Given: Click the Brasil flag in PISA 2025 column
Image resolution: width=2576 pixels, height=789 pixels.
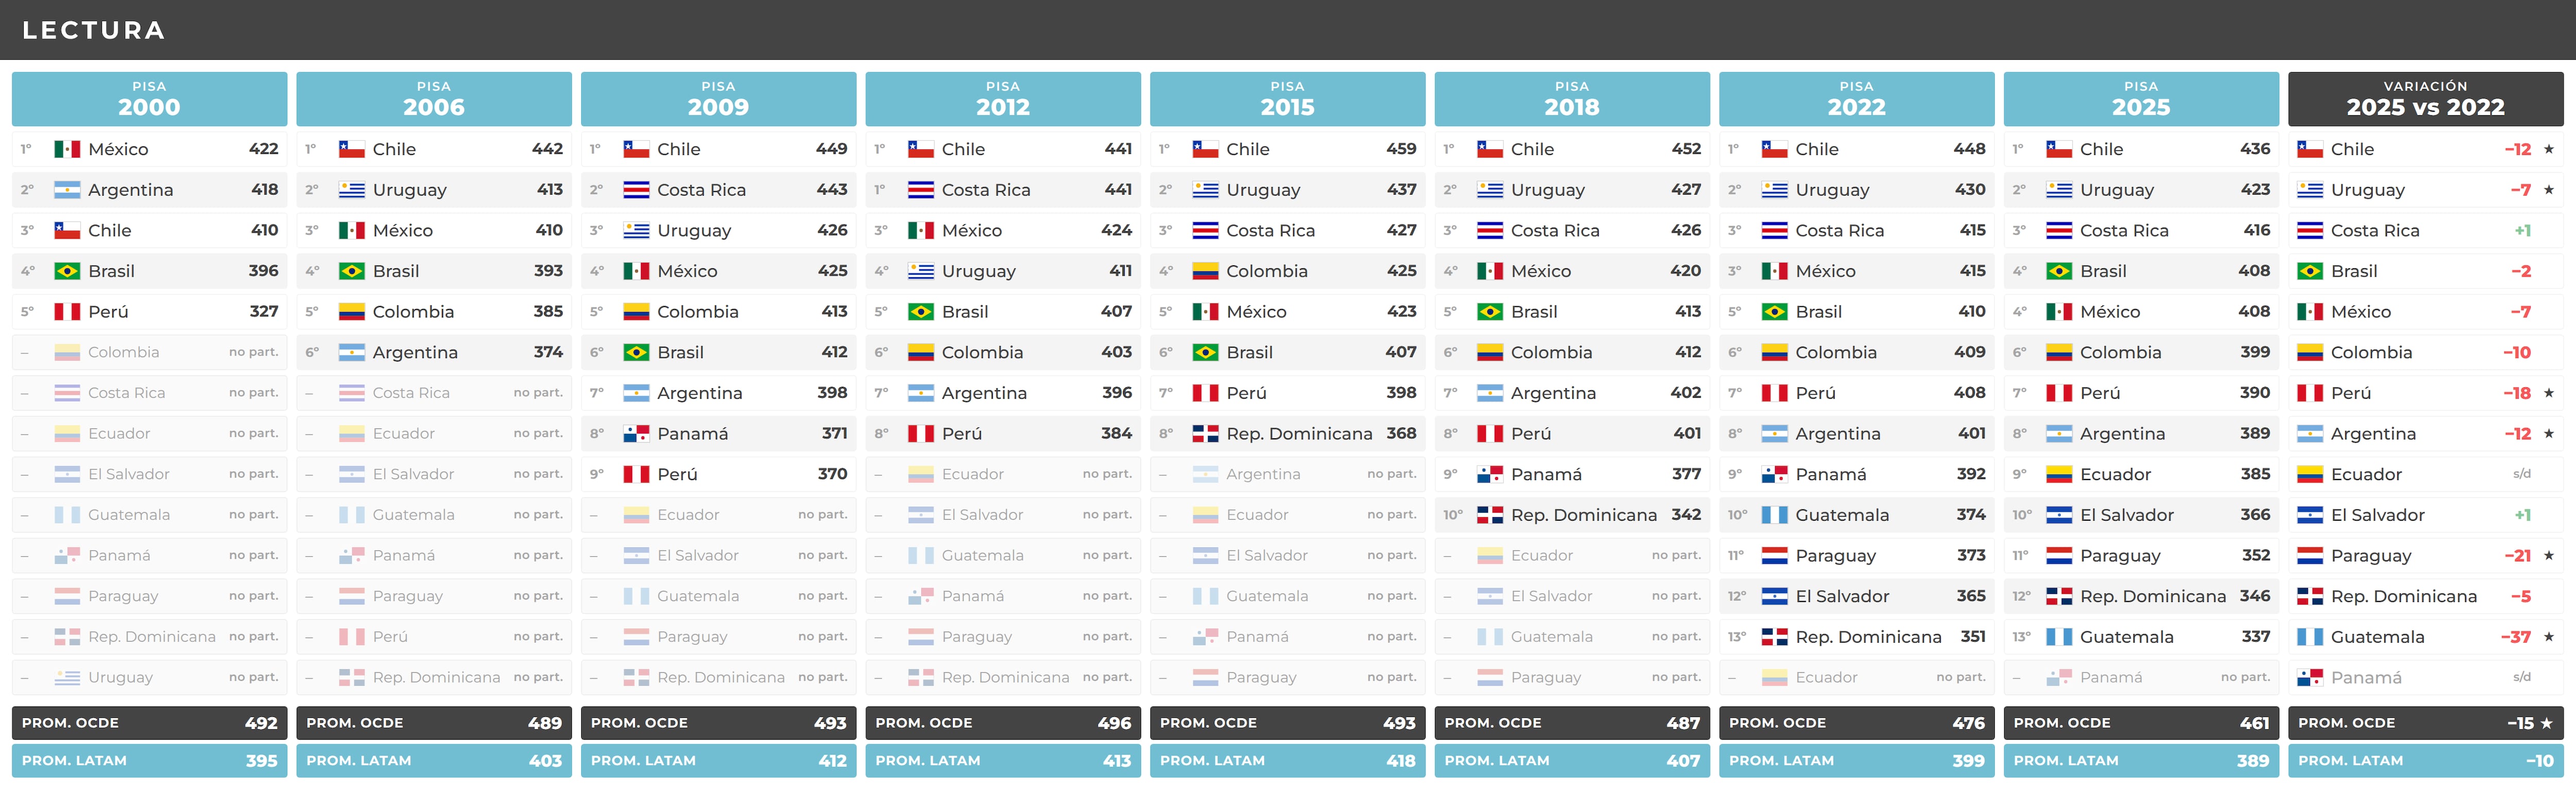Looking at the screenshot, I should pyautogui.click(x=2059, y=272).
